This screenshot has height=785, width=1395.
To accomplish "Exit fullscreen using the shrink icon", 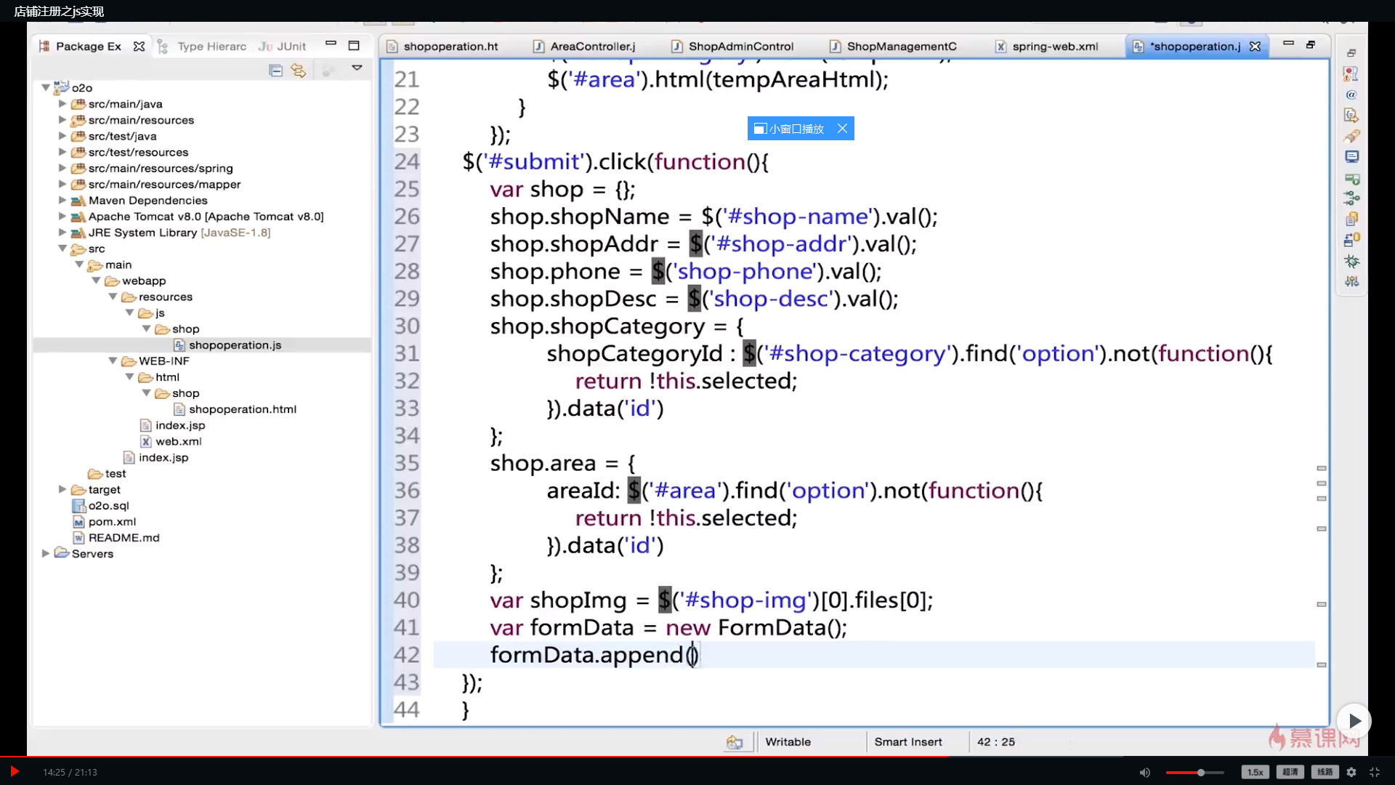I will point(1375,772).
